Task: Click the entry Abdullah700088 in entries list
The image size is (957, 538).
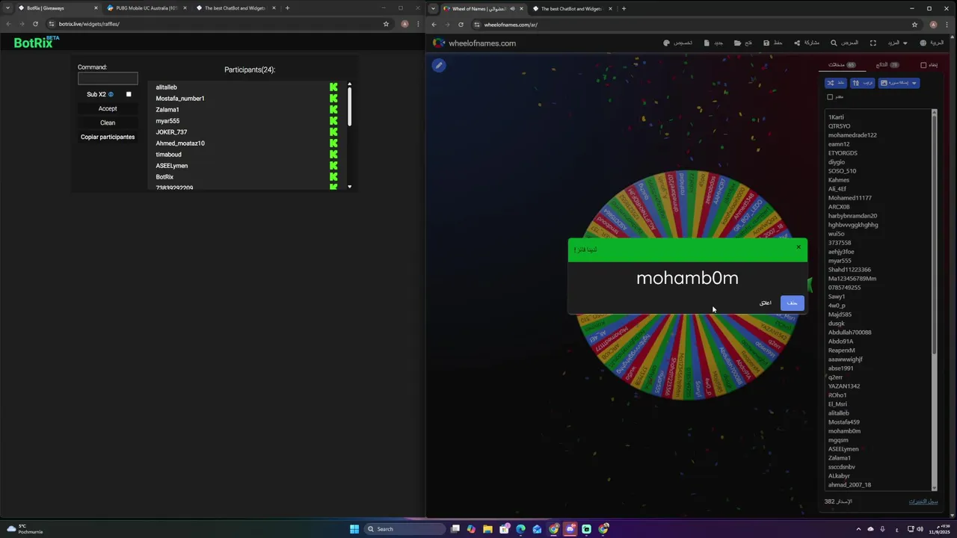Action: 849,333
